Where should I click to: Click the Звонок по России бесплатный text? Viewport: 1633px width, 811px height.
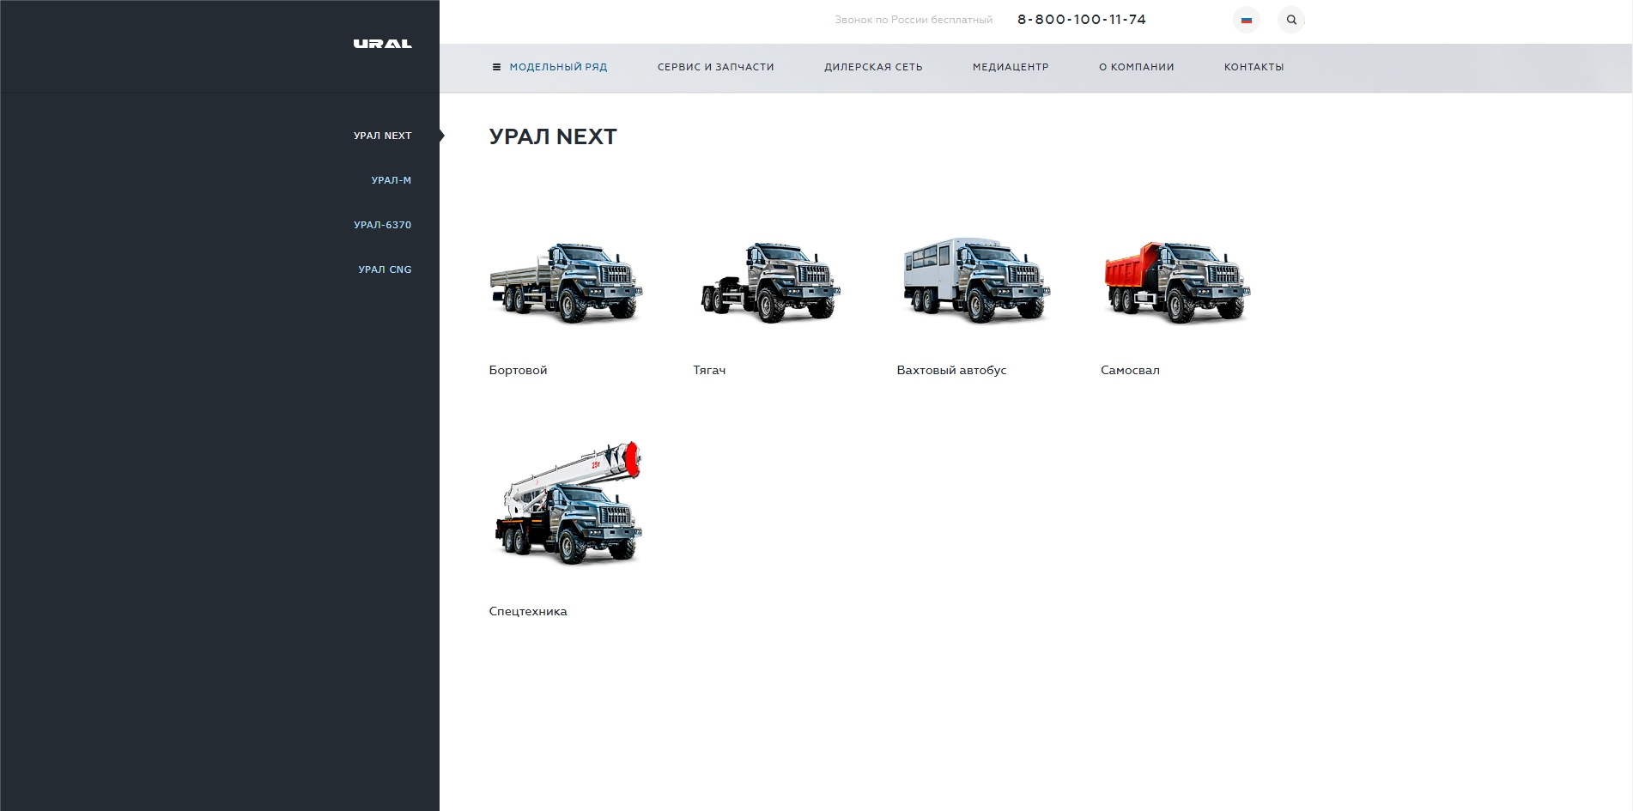point(914,20)
